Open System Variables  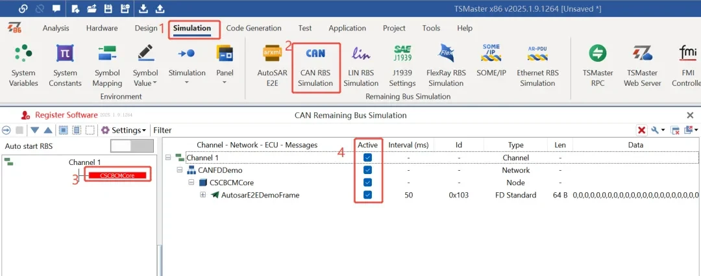(23, 66)
